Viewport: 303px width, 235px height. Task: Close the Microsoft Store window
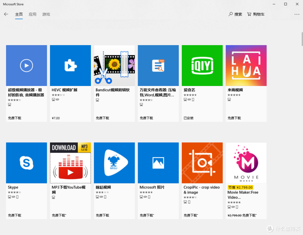pos(297,4)
